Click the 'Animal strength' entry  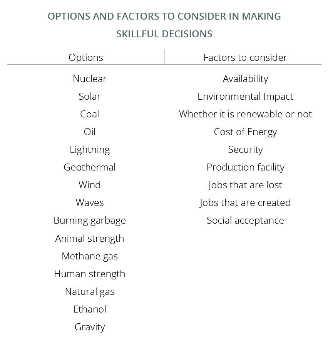point(90,239)
